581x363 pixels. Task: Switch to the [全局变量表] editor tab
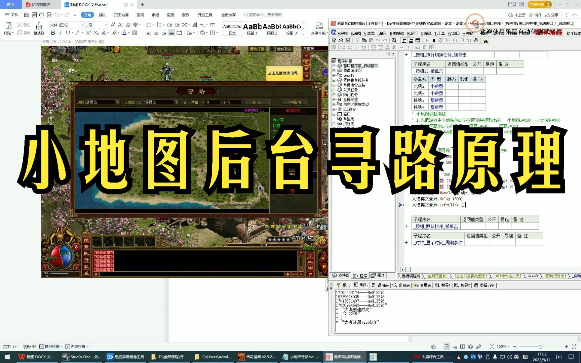click(x=437, y=276)
